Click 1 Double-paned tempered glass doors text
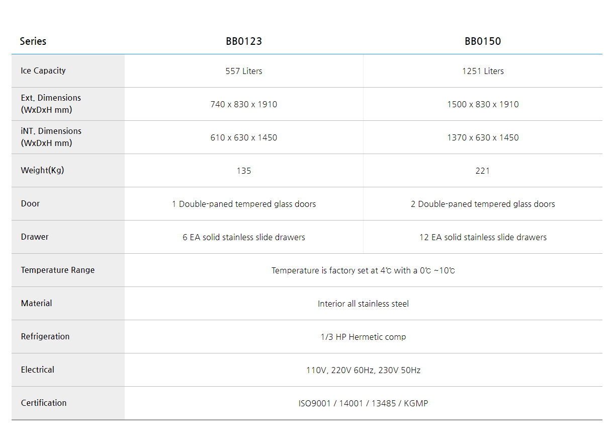This screenshot has height=433, width=615. [x=244, y=204]
